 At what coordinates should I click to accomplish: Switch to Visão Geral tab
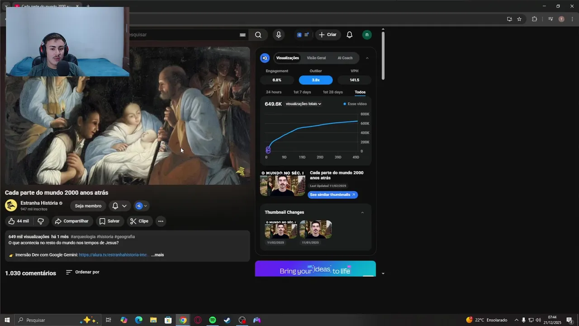point(316,58)
